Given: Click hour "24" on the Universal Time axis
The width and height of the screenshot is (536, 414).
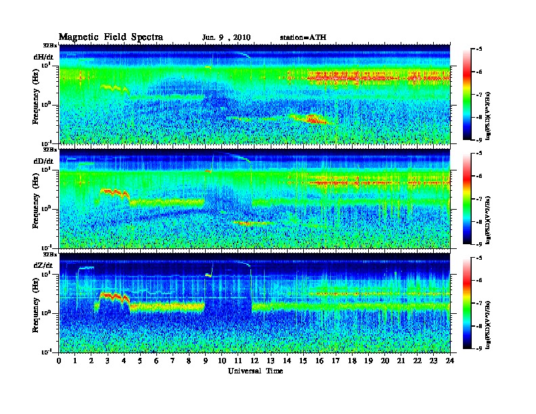Looking at the screenshot, I should pyautogui.click(x=450, y=361).
